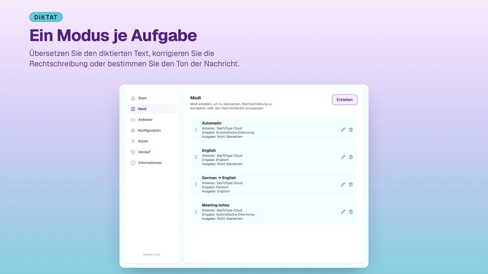Click 'Eingabe: Englisch' in English card
Viewport: 488px width, 274px height.
tap(216, 160)
